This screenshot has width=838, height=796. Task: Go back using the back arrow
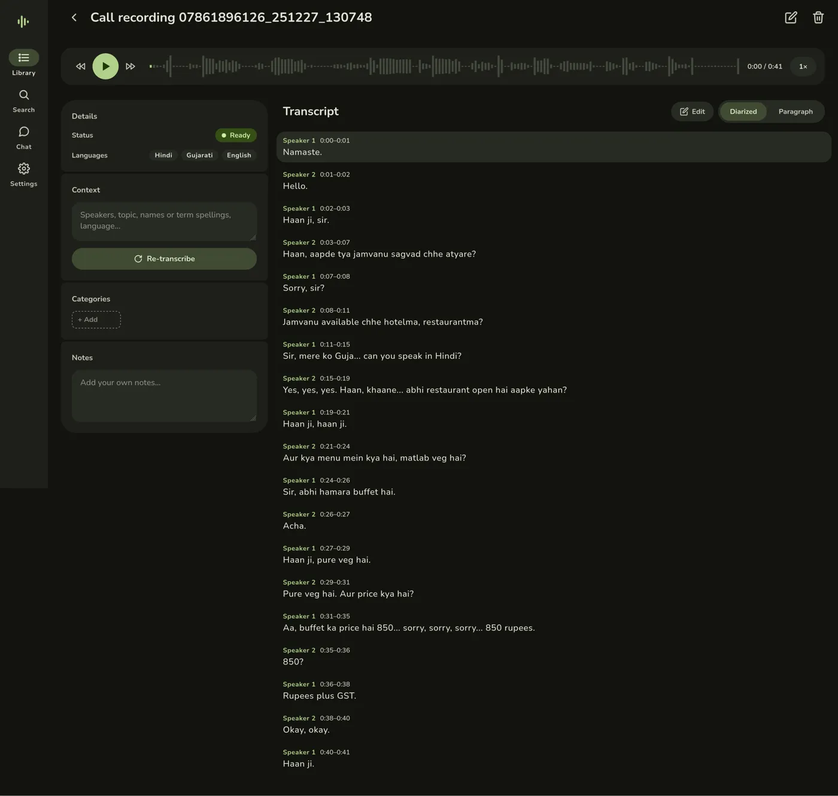click(74, 17)
